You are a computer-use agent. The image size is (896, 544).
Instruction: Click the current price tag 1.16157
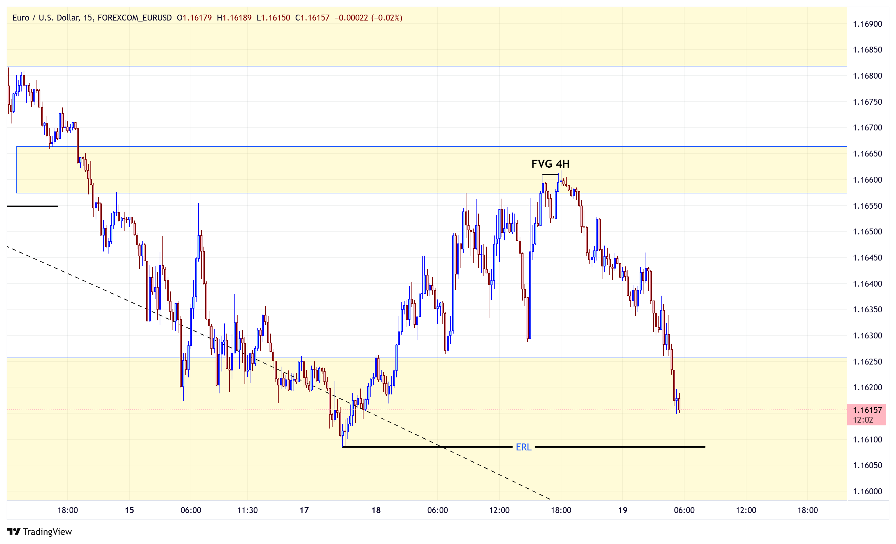[866, 414]
